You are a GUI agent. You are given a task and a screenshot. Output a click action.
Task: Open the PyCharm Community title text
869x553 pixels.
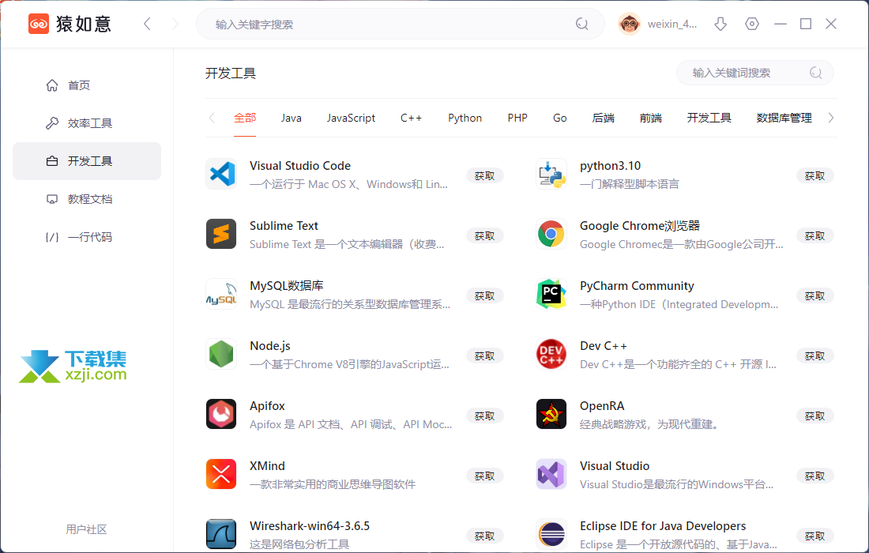pyautogui.click(x=637, y=286)
